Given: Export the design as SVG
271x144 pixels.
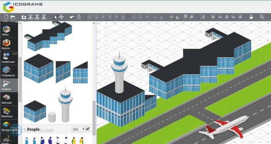Looking at the screenshot, I should coord(30,17).
